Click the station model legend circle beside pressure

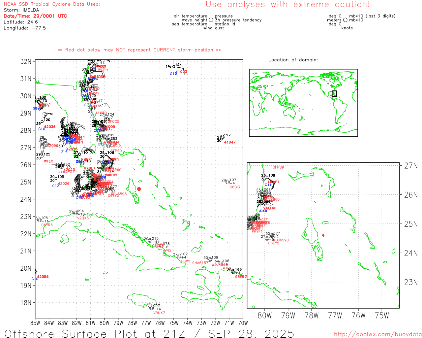click(x=211, y=20)
